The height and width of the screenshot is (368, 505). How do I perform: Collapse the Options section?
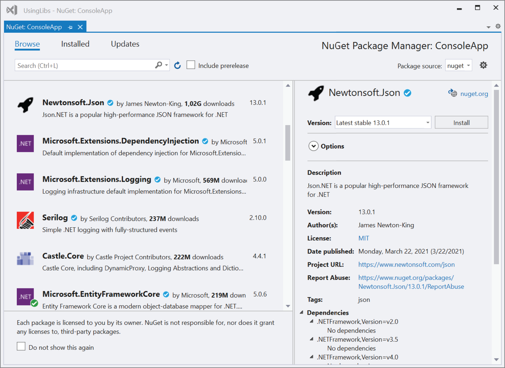point(314,147)
